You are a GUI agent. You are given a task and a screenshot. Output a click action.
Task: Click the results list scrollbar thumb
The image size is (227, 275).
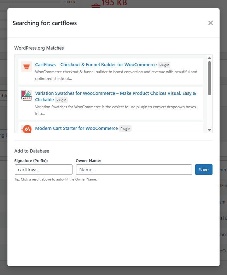(x=209, y=78)
